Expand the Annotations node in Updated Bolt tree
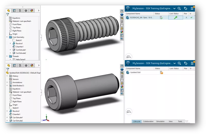This screenshot has height=134, width=206. (7, 82)
